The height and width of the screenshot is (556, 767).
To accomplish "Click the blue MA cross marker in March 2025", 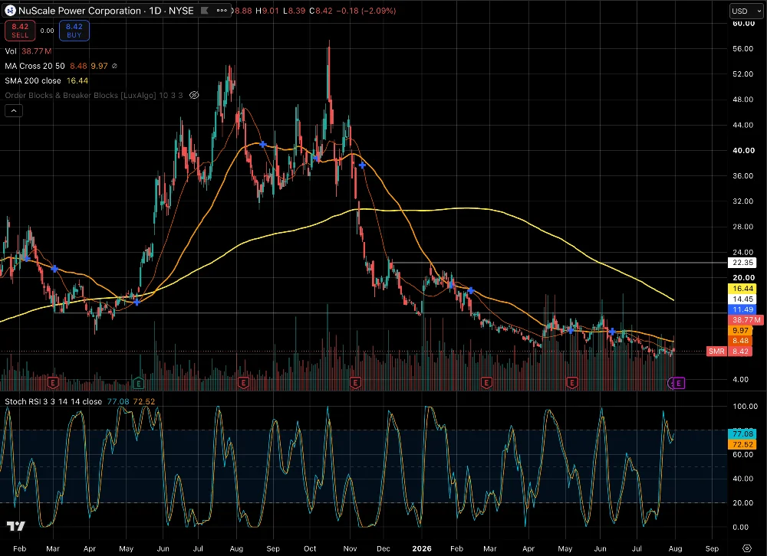I will (x=54, y=269).
